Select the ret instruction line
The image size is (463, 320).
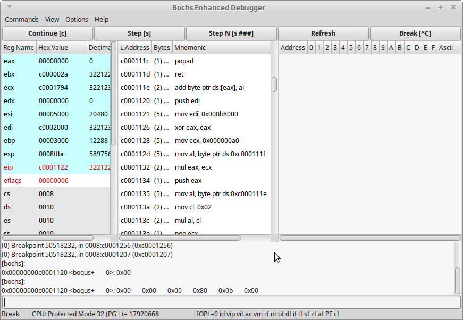pyautogui.click(x=195, y=74)
